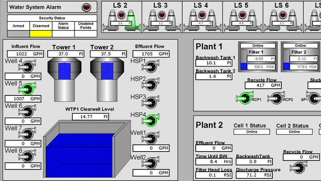
Task: Click the Clearwell Level 14.77 Ft field
Action: click(91, 117)
